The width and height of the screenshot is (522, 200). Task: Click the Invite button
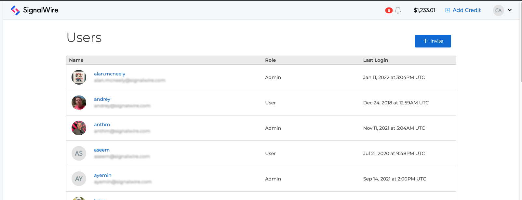coord(433,41)
